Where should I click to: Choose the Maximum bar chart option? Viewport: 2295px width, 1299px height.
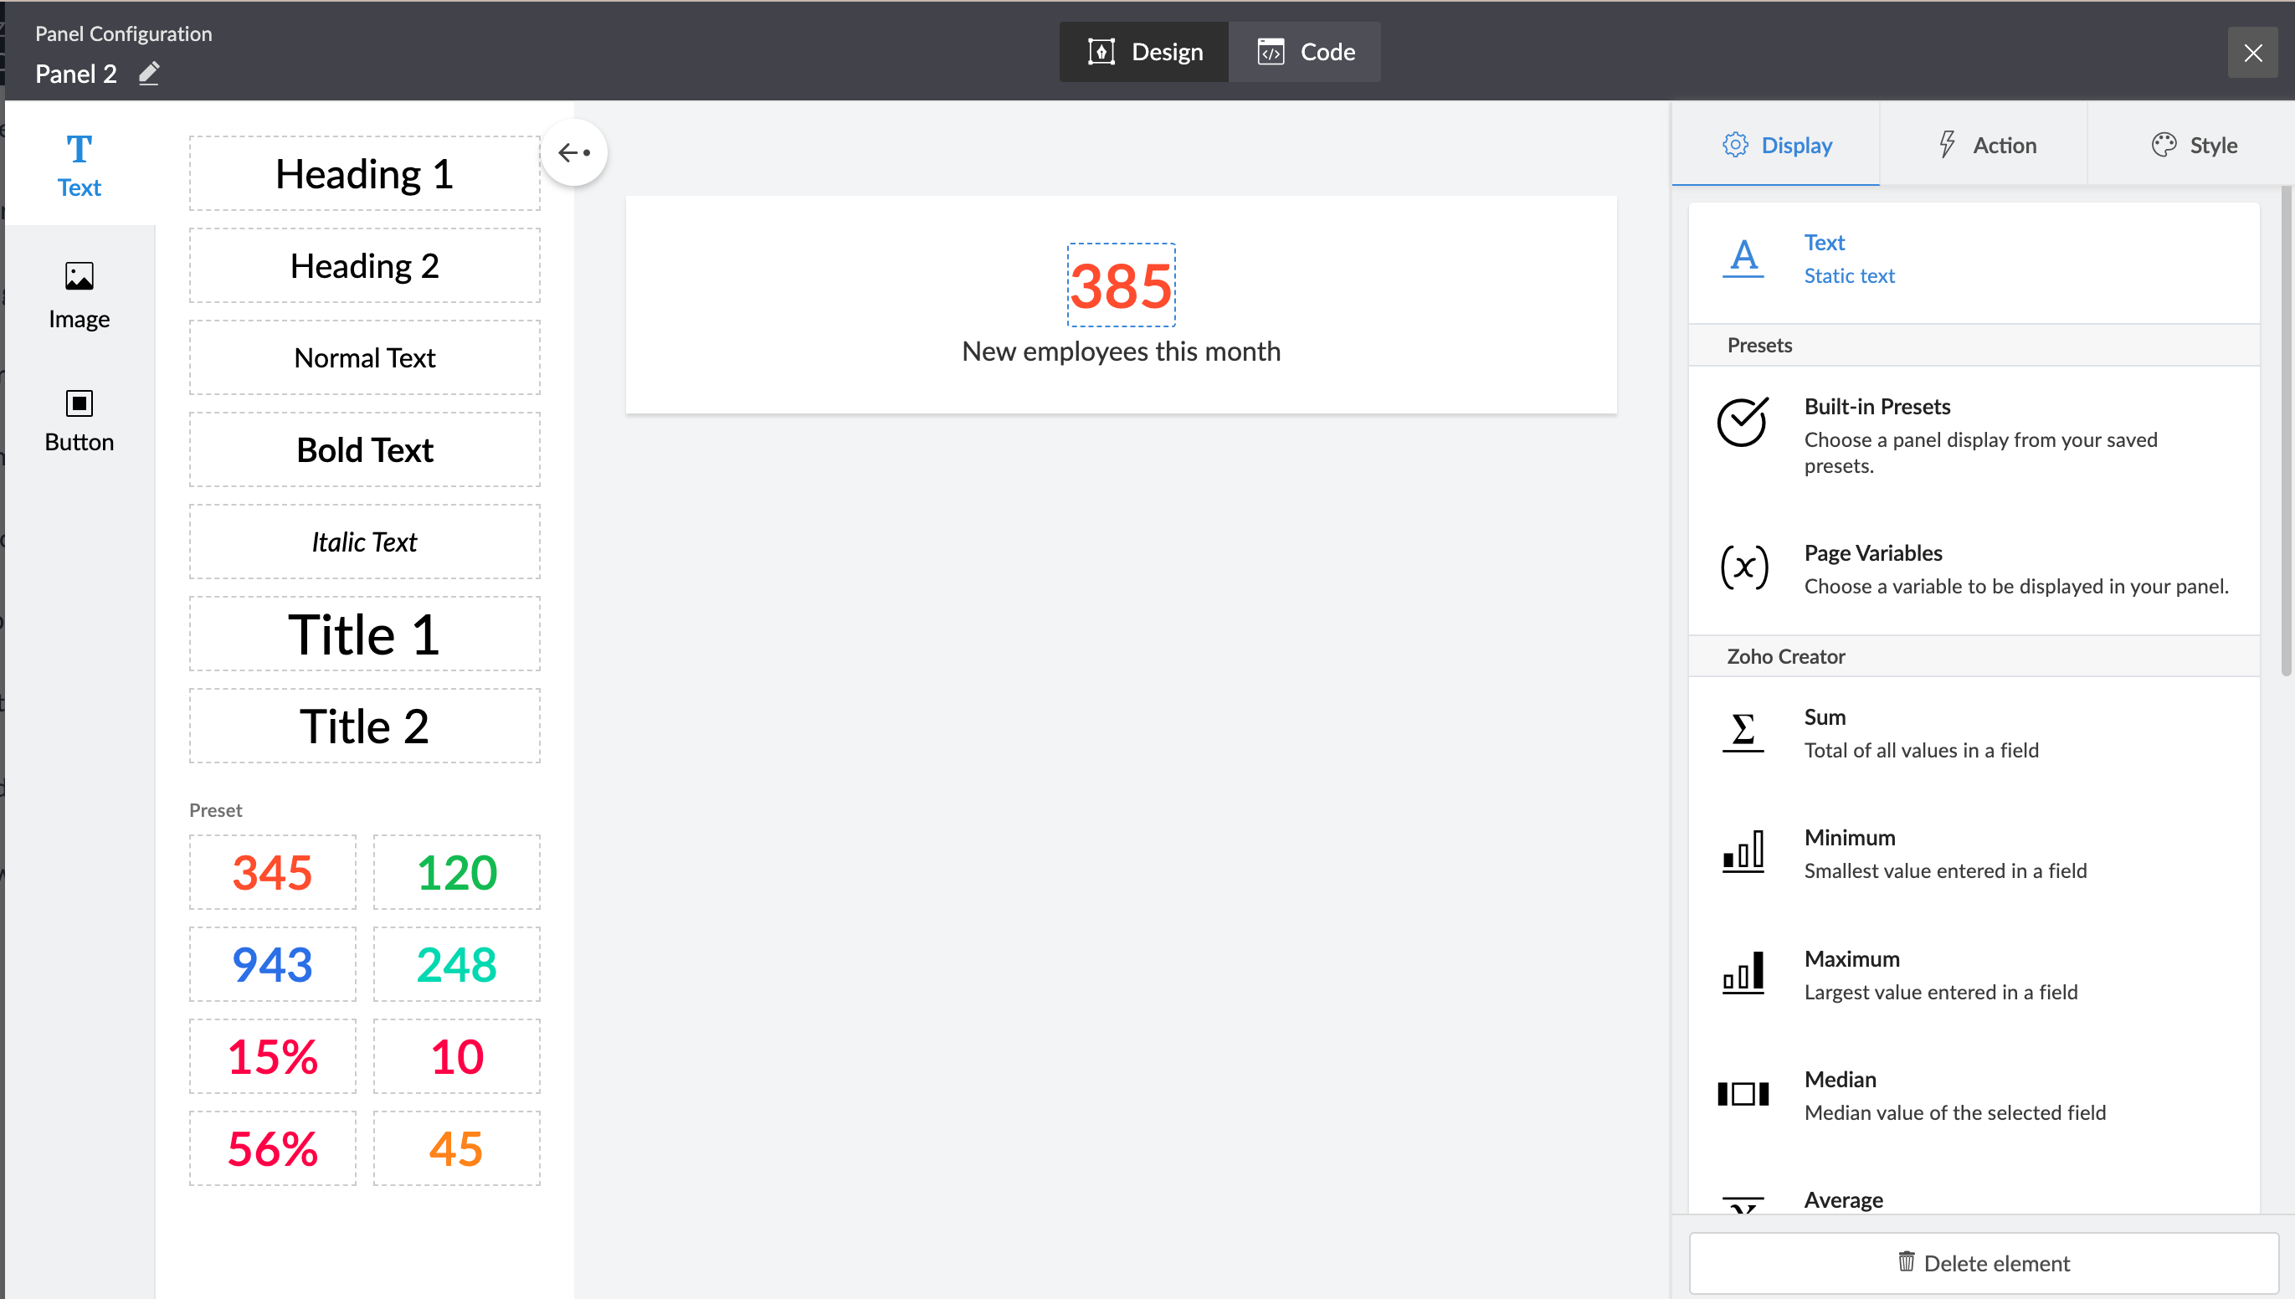point(1939,975)
